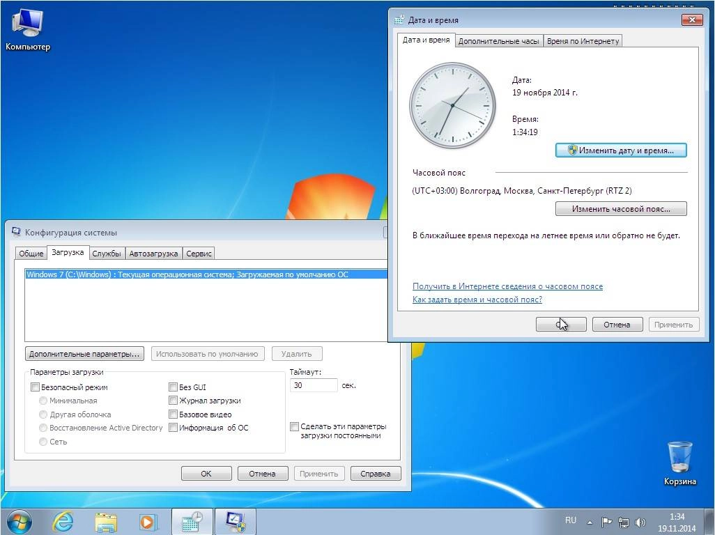
Task: Click Использовать по умолчанию button
Action: pyautogui.click(x=208, y=354)
